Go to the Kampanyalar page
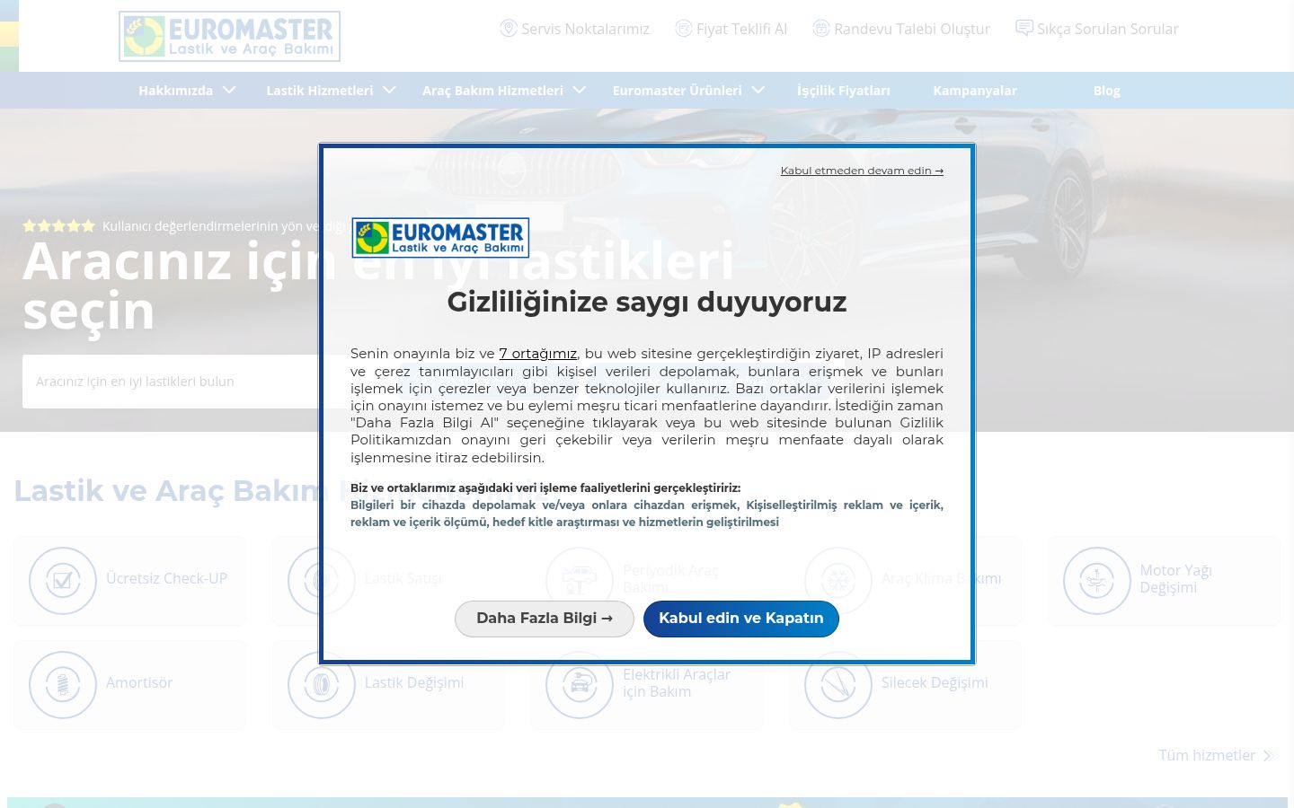This screenshot has height=808, width=1294. 975,91
